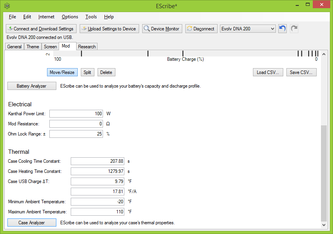Image resolution: width=333 pixels, height=234 pixels.
Task: Click the vertical scrollbar thumb
Action: 324,173
